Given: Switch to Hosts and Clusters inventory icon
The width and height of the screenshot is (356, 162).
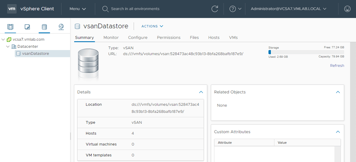Looking at the screenshot, I should pos(10,27).
